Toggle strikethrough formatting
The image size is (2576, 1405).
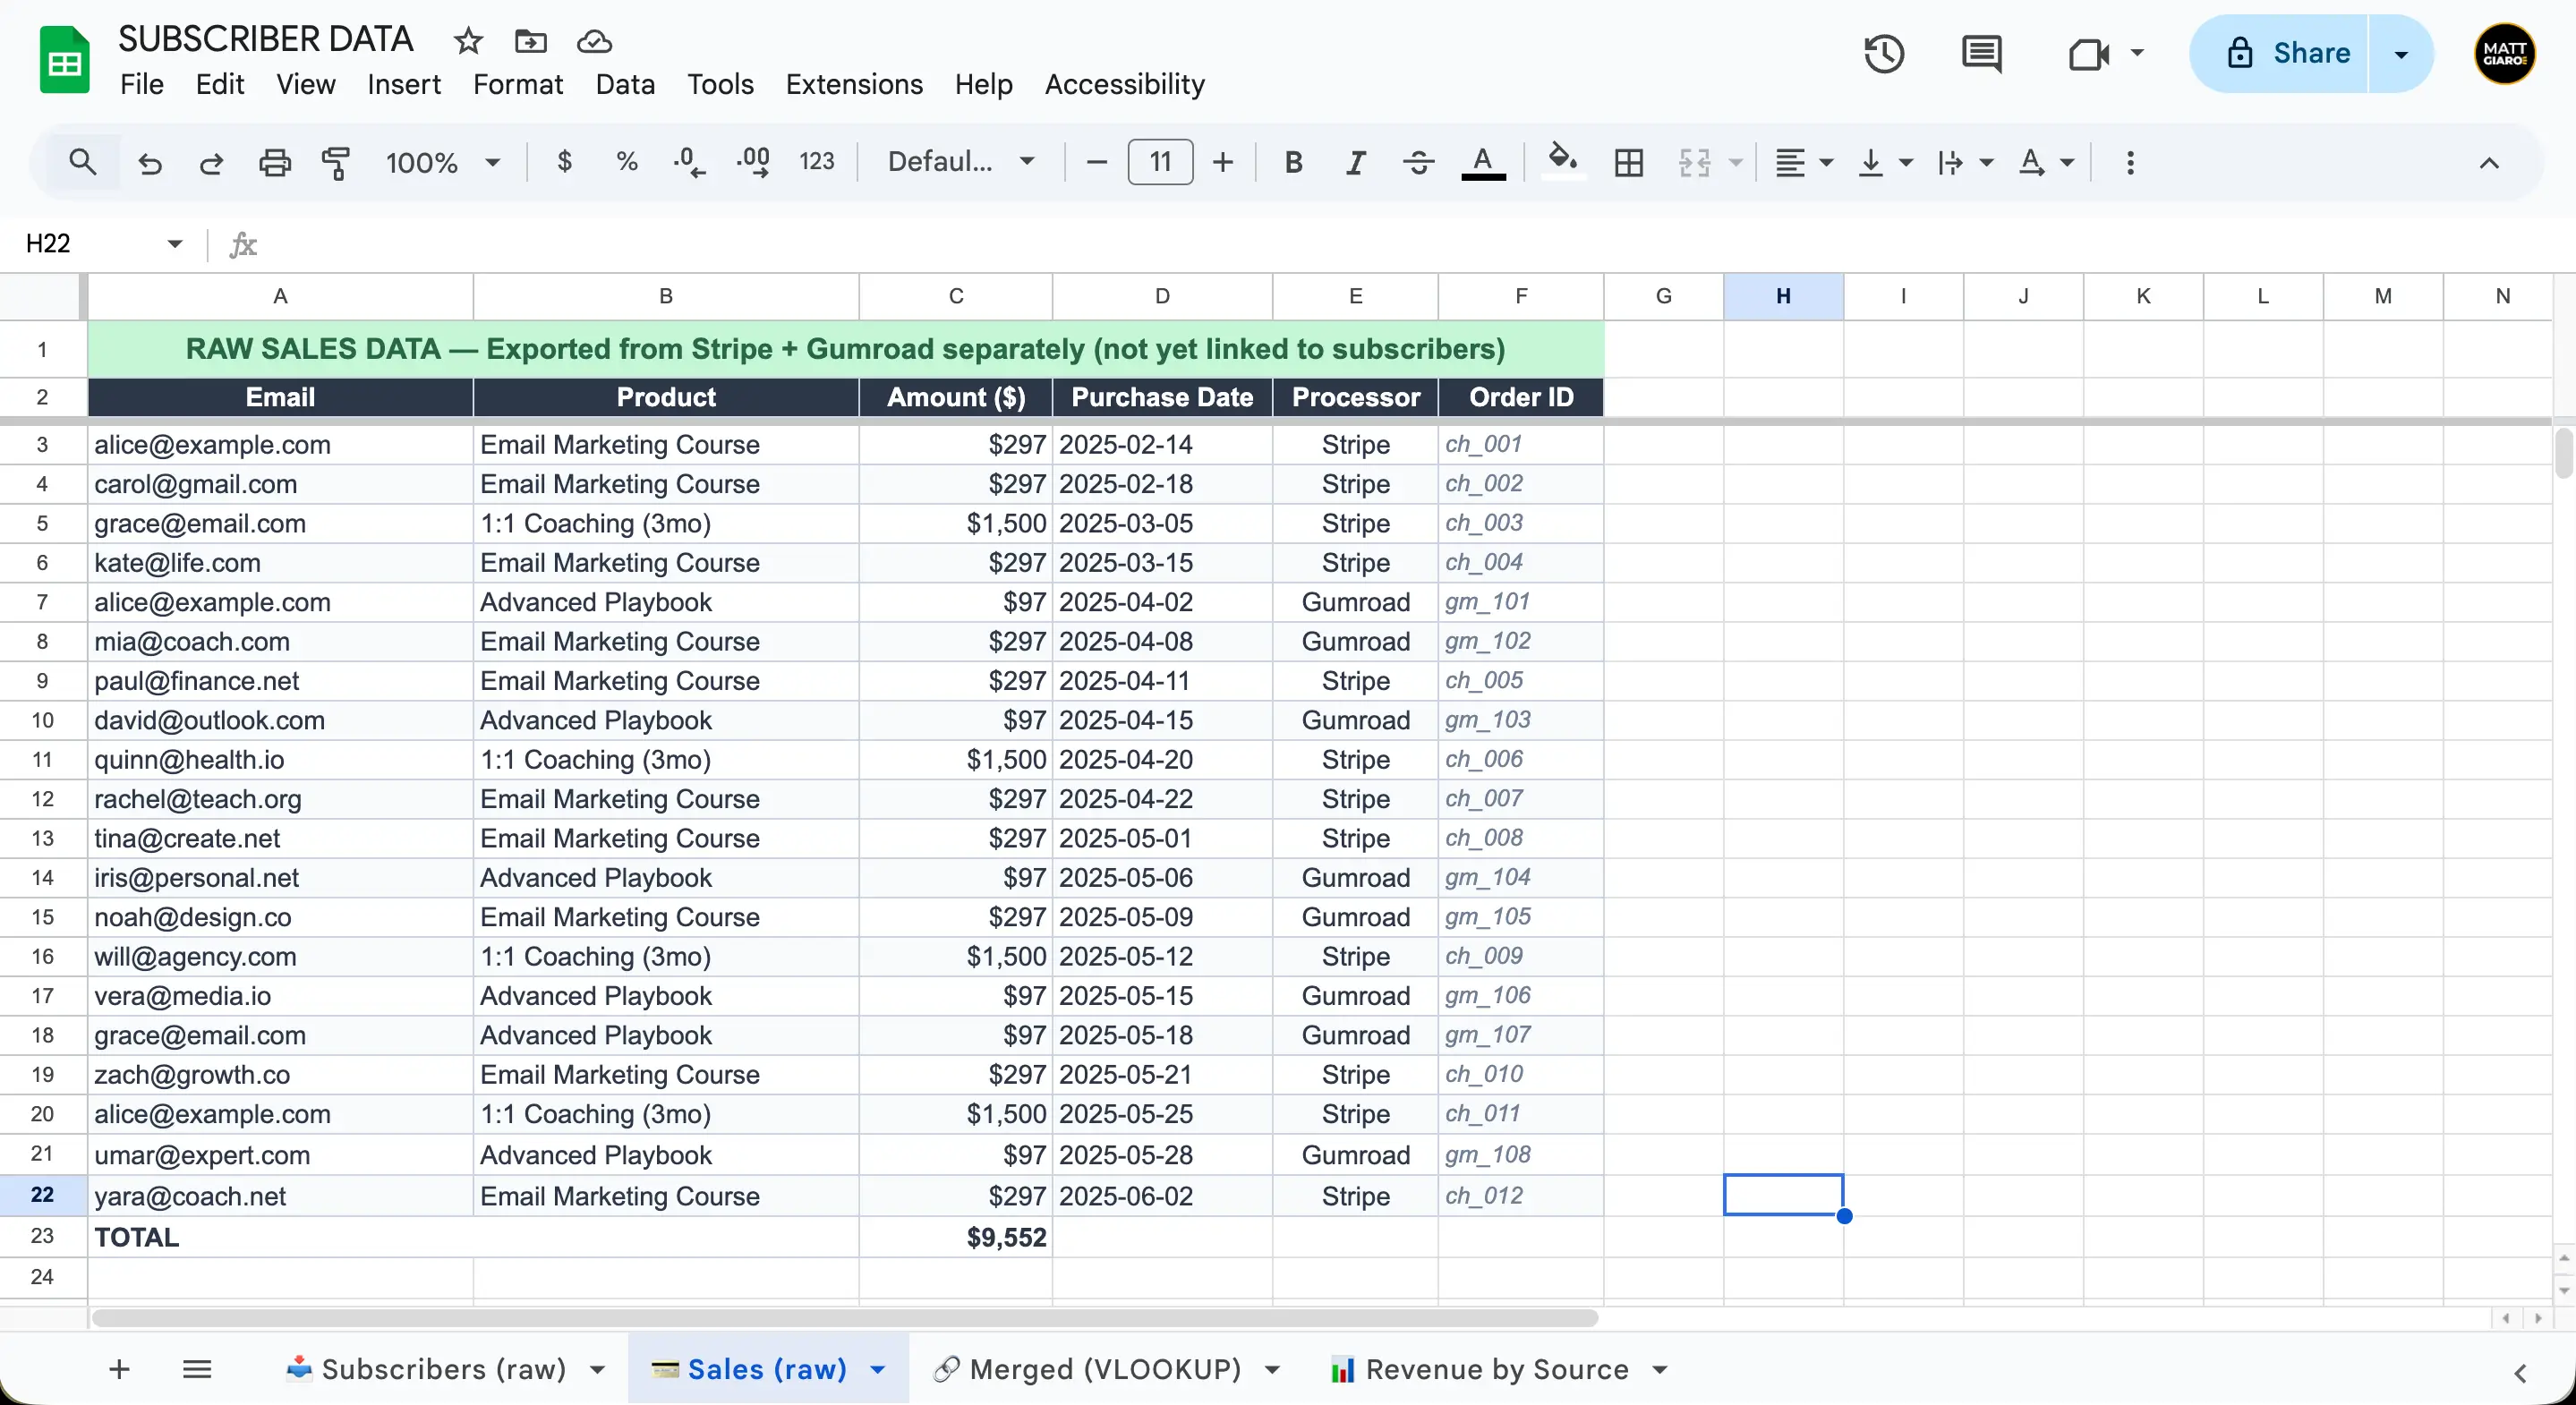1418,162
